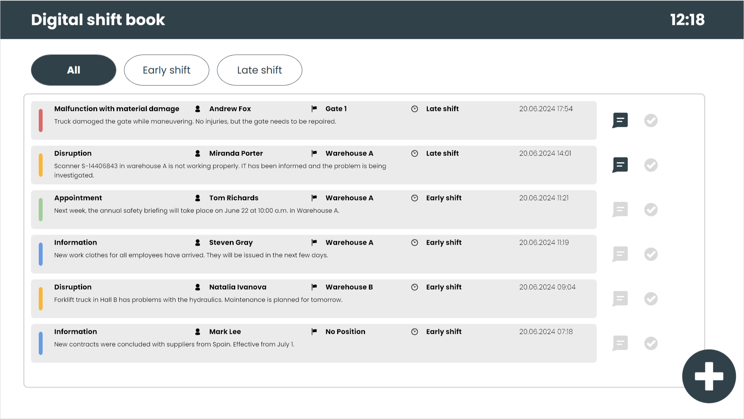The height and width of the screenshot is (419, 744).
Task: Toggle the checkmark on the Appointment entry
Action: point(651,209)
